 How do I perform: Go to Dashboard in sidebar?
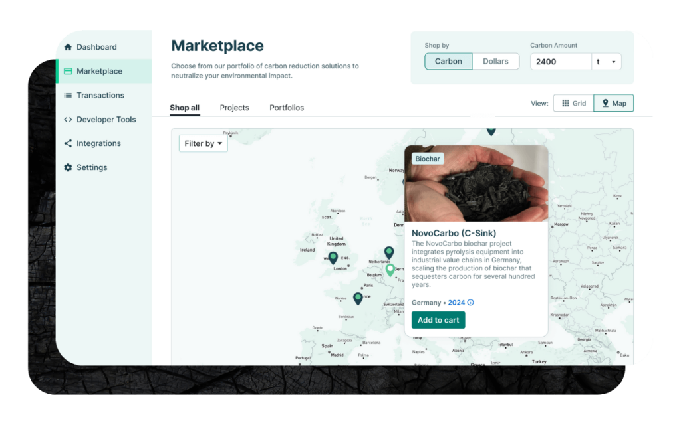pyautogui.click(x=104, y=47)
